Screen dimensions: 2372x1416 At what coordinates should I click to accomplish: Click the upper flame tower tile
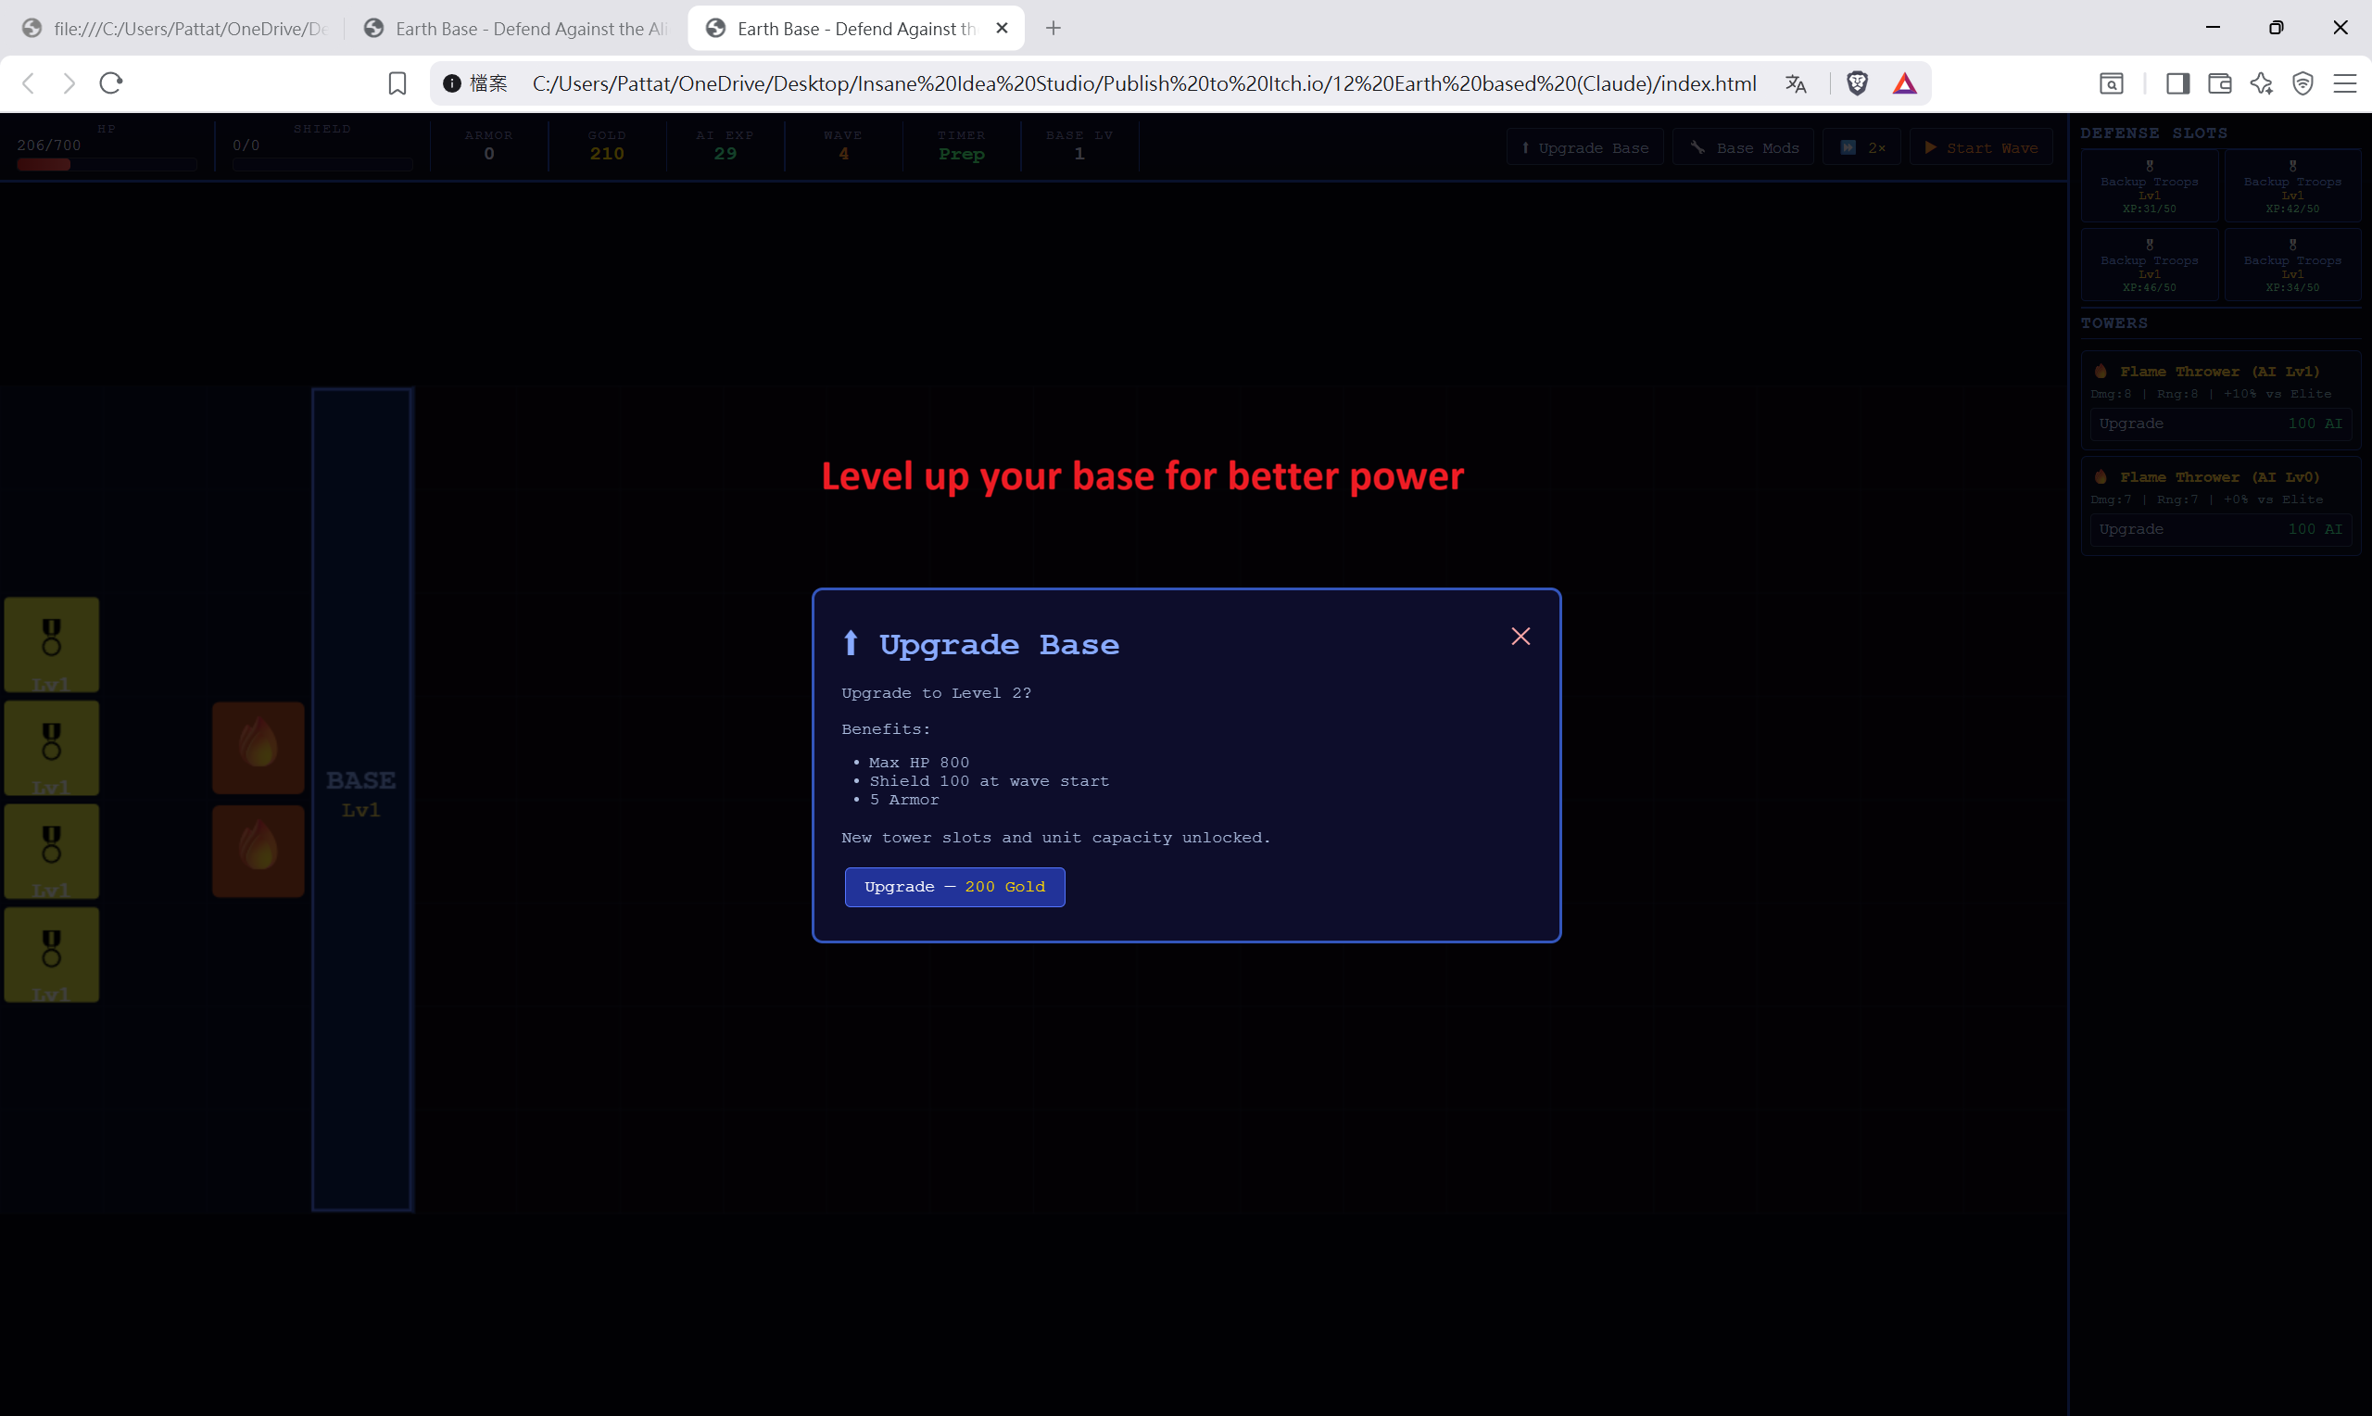259,747
